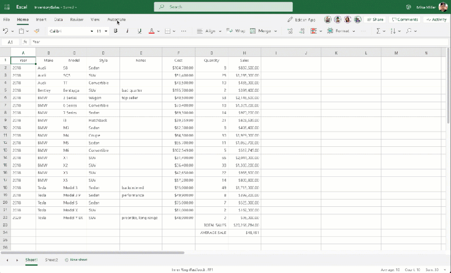Switch to the View tab
This screenshot has height=273, width=451.
95,20
